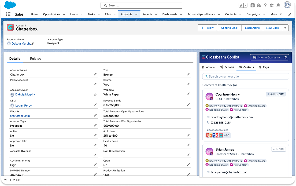Switch to the Details tab

(x=15, y=59)
